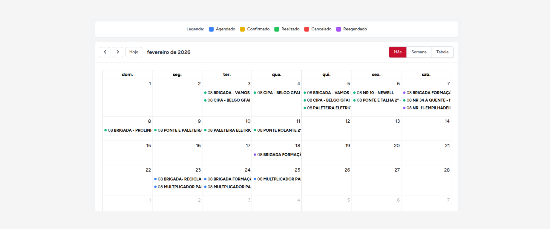Open the "08 BRIGADA - PROLINH" event
This screenshot has width=550, height=229.
point(127,130)
